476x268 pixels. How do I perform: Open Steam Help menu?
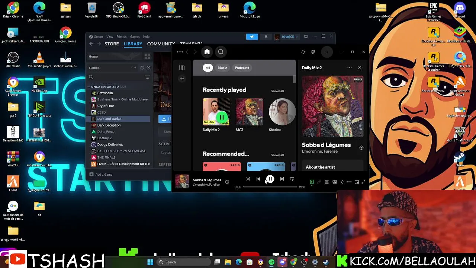pos(146,36)
